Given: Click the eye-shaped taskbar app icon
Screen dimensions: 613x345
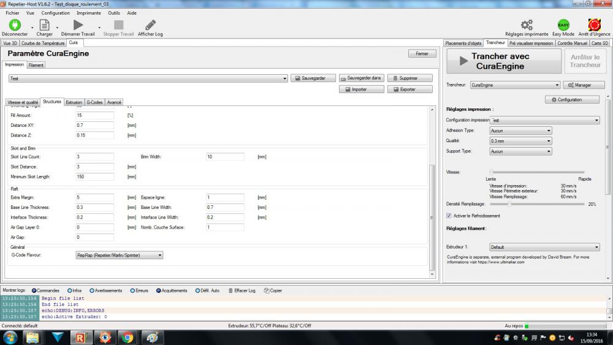Looking at the screenshot, I should (105, 337).
